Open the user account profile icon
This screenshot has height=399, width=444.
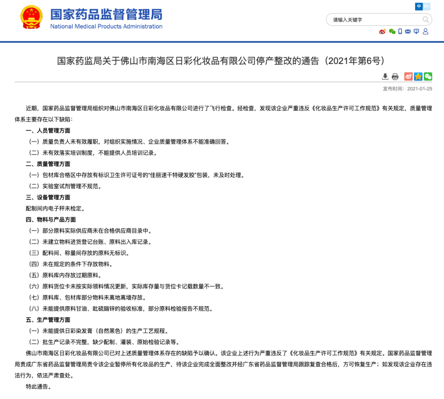coord(425,31)
